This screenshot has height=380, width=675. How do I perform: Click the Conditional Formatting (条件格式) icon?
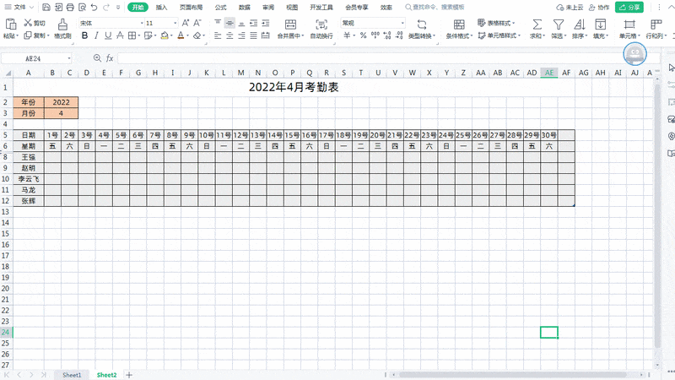459,24
